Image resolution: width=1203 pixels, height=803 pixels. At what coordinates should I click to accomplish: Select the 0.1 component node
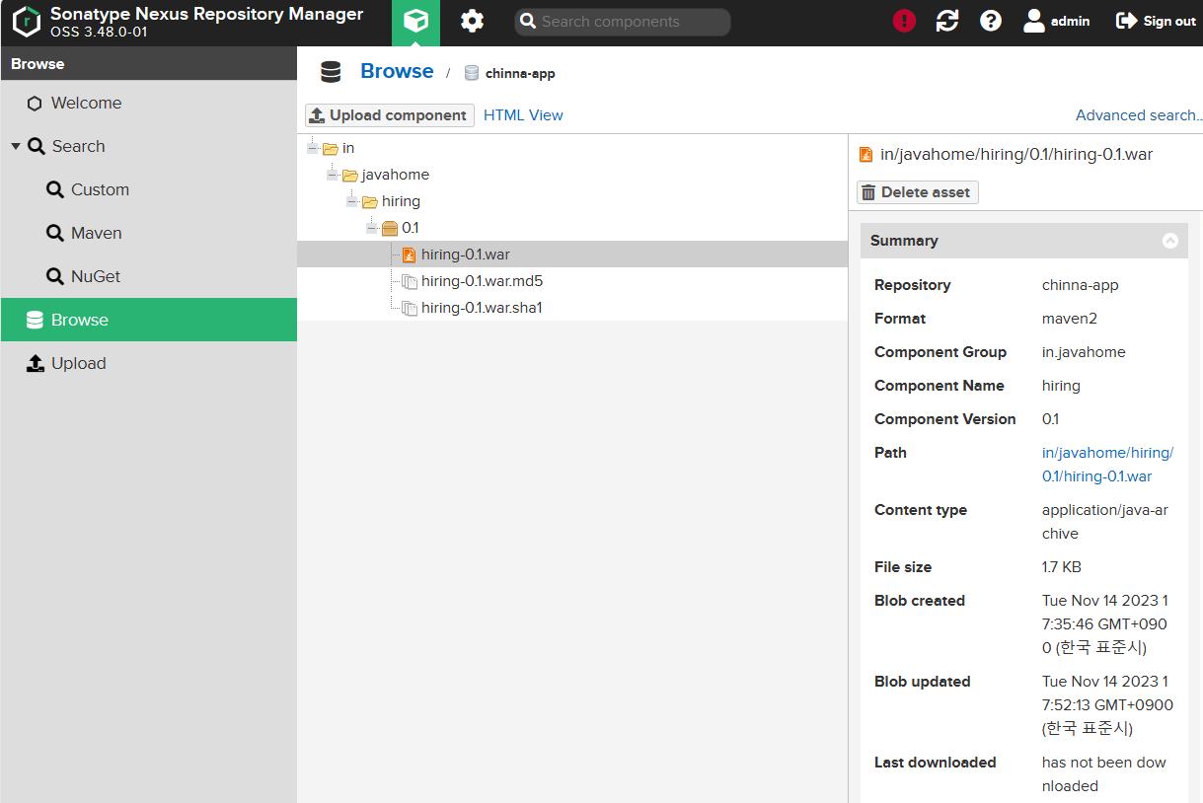tap(410, 228)
